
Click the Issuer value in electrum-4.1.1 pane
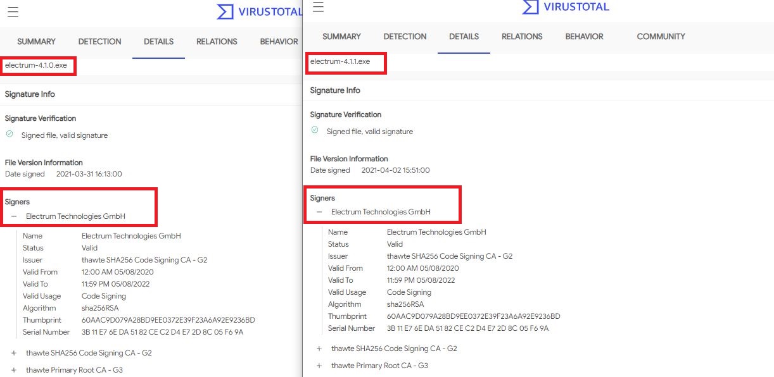pos(450,256)
